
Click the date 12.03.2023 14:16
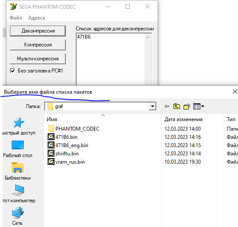point(183,137)
